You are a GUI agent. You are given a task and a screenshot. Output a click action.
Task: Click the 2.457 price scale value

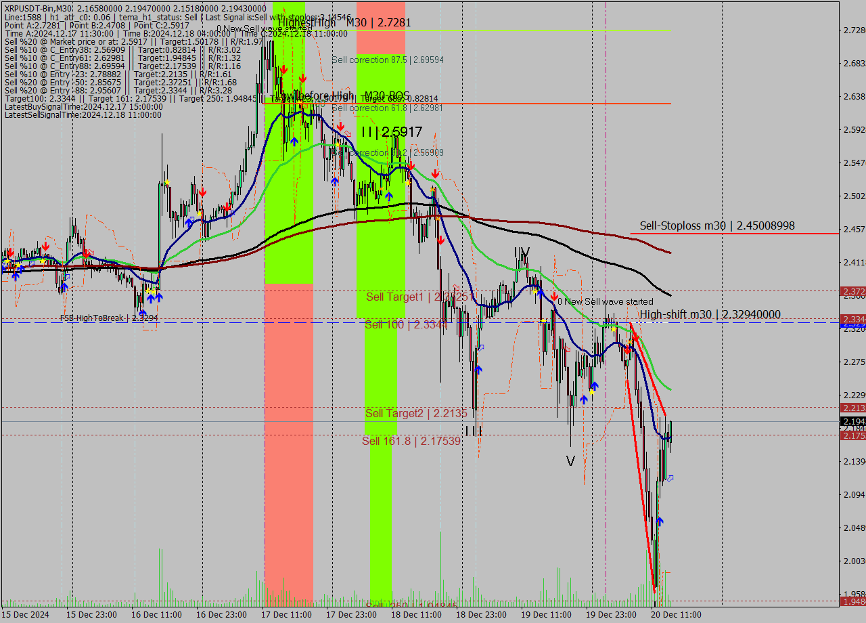click(x=854, y=230)
